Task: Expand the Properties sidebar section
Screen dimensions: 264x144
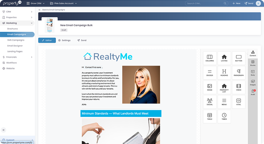Action: (x=17, y=17)
